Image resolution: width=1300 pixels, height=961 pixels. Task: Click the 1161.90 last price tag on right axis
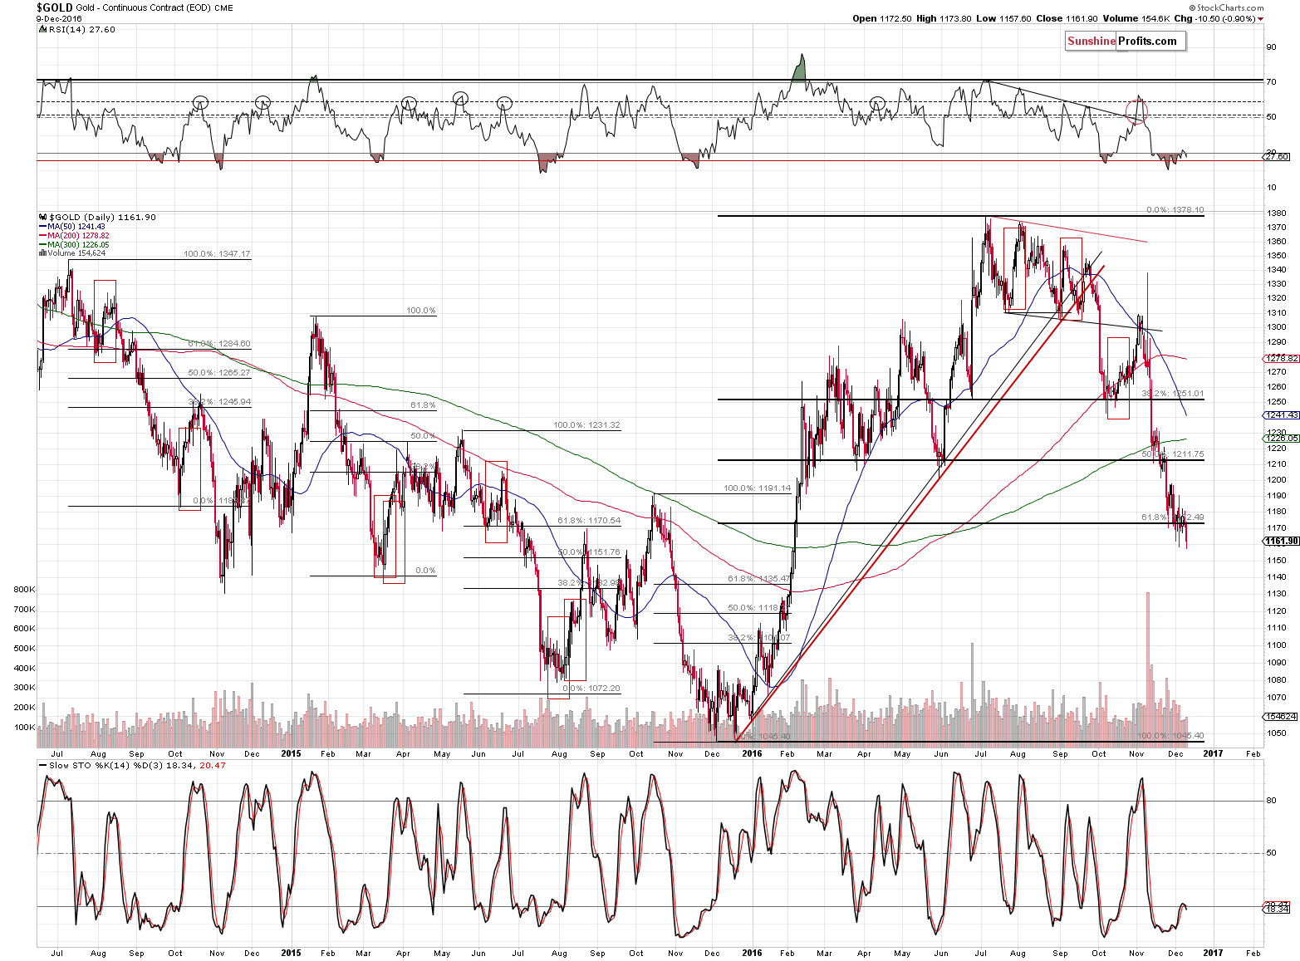[1281, 541]
